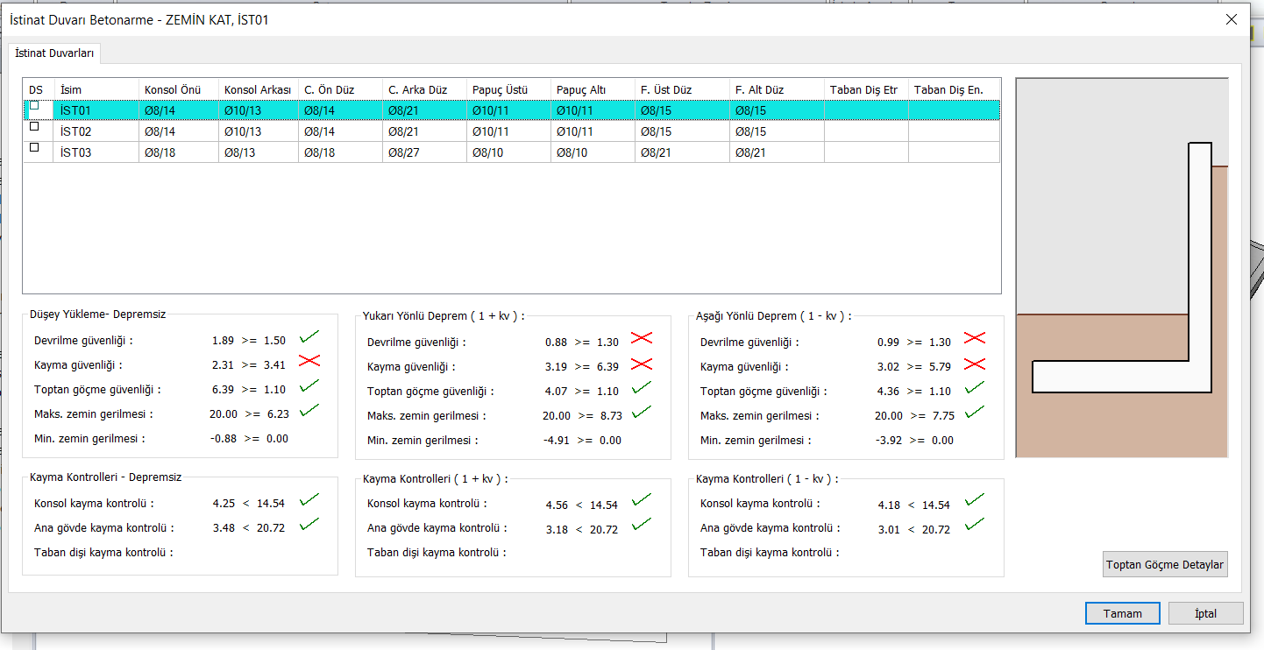1264x650 pixels.
Task: Click Depremsiz Taban dişi kayma kontrolü label
Action: [x=103, y=553]
